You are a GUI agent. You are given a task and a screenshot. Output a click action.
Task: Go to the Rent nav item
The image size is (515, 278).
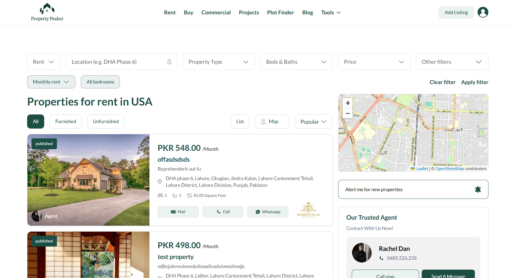click(x=170, y=12)
